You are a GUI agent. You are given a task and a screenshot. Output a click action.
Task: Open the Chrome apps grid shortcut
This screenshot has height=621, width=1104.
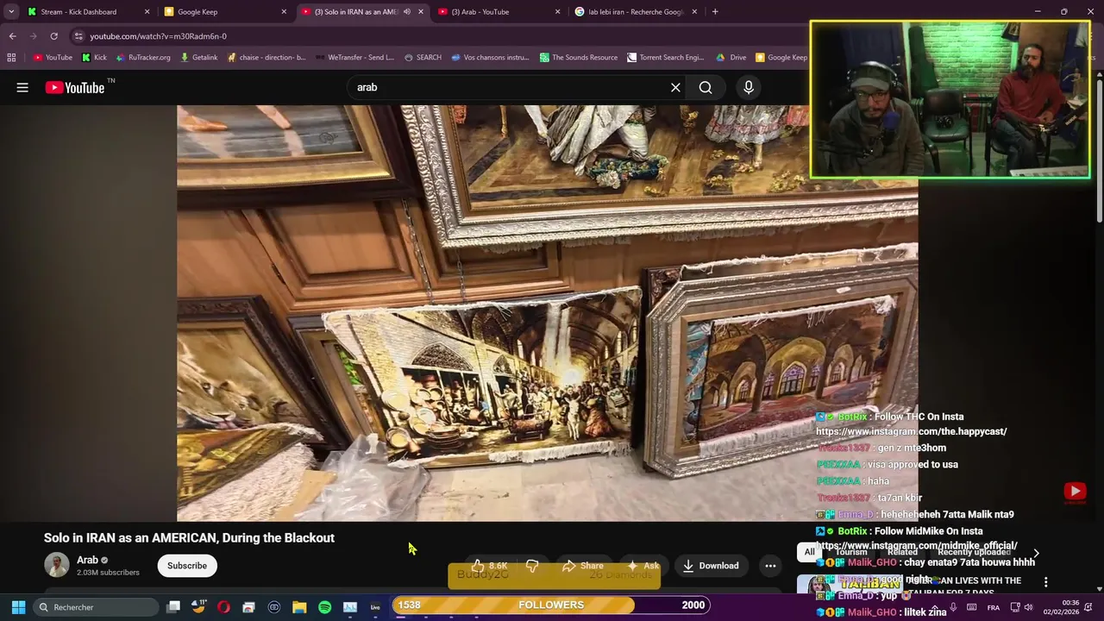11,58
